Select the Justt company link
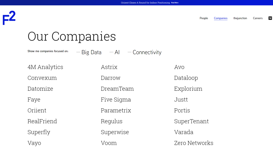Screen dimensions: 273x153 pyautogui.click(x=181, y=100)
